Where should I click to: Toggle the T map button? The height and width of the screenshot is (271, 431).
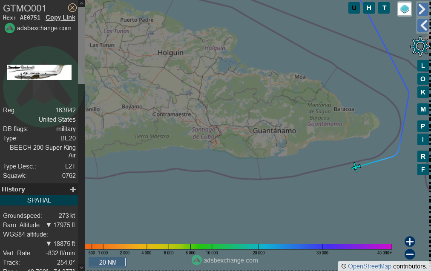point(384,8)
